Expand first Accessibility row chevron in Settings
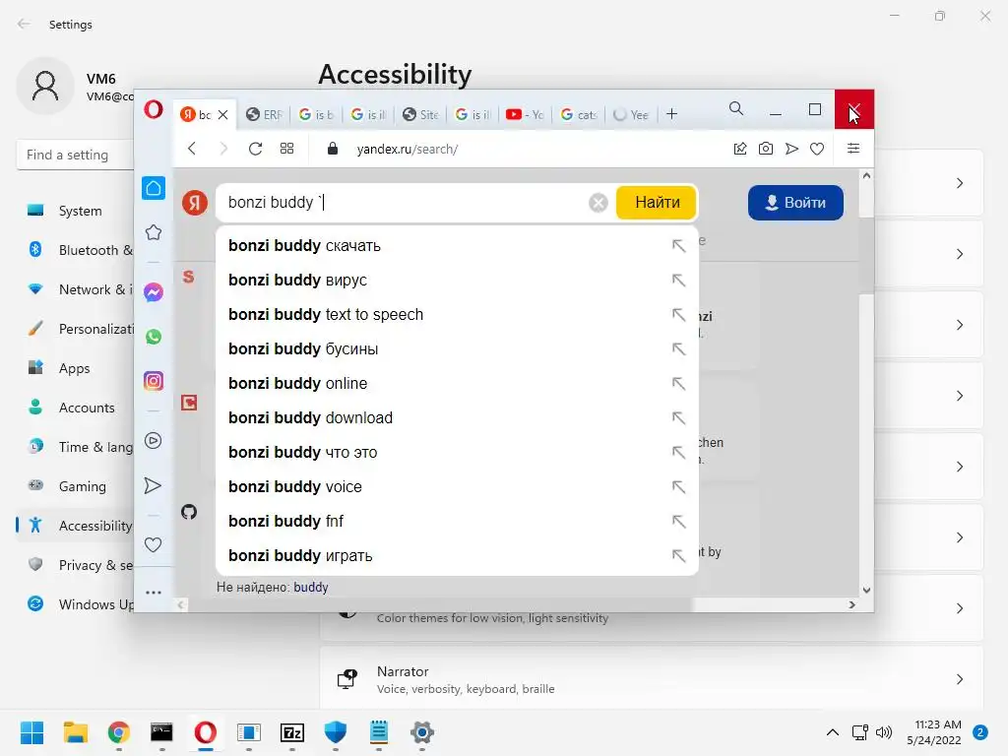Image resolution: width=1008 pixels, height=756 pixels. [x=959, y=183]
